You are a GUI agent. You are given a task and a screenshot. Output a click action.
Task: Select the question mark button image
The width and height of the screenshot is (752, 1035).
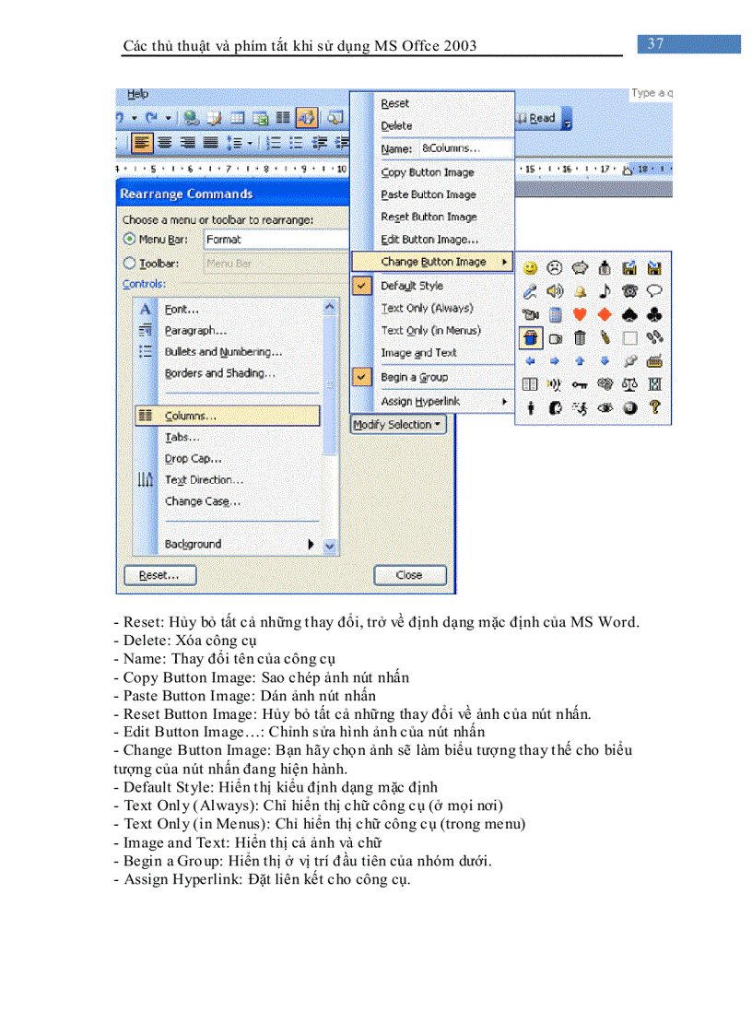click(654, 407)
